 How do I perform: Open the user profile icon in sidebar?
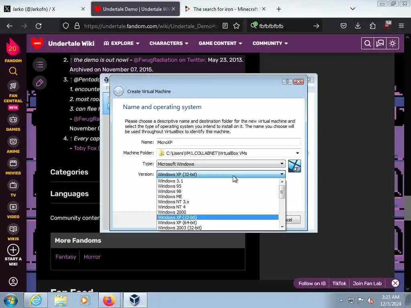coord(13,282)
